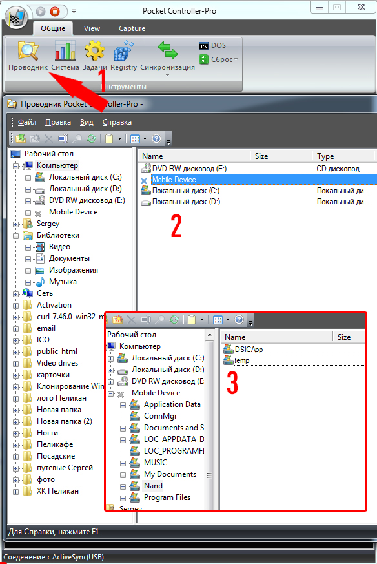The height and width of the screenshot is (564, 377).
Task: Open the Система system info tool
Action: pyautogui.click(x=65, y=56)
